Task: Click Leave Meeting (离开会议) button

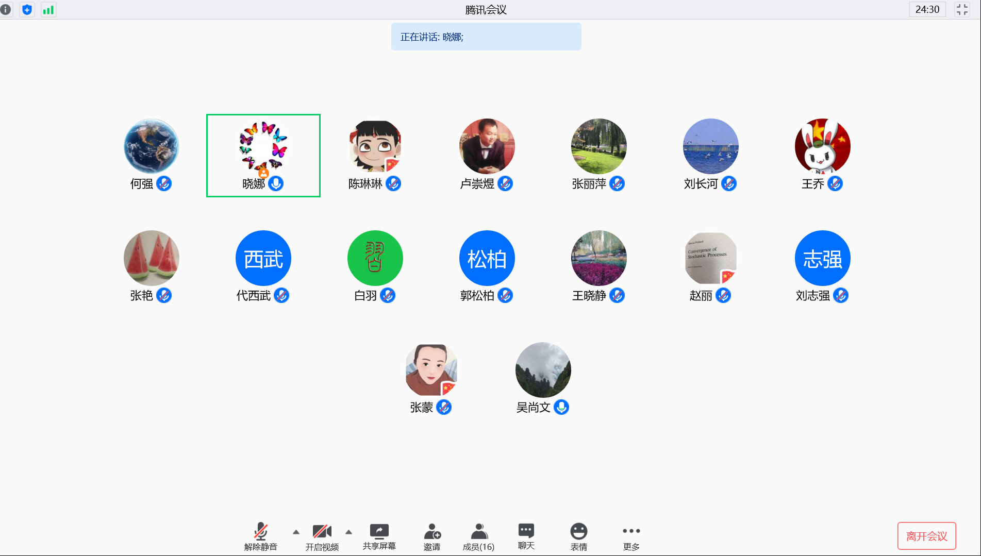Action: click(x=926, y=536)
